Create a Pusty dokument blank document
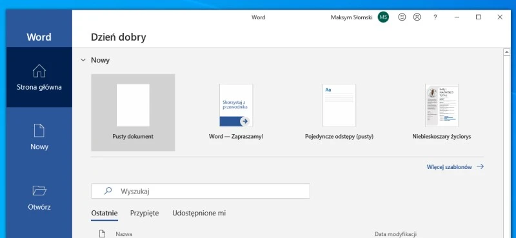 tap(133, 113)
